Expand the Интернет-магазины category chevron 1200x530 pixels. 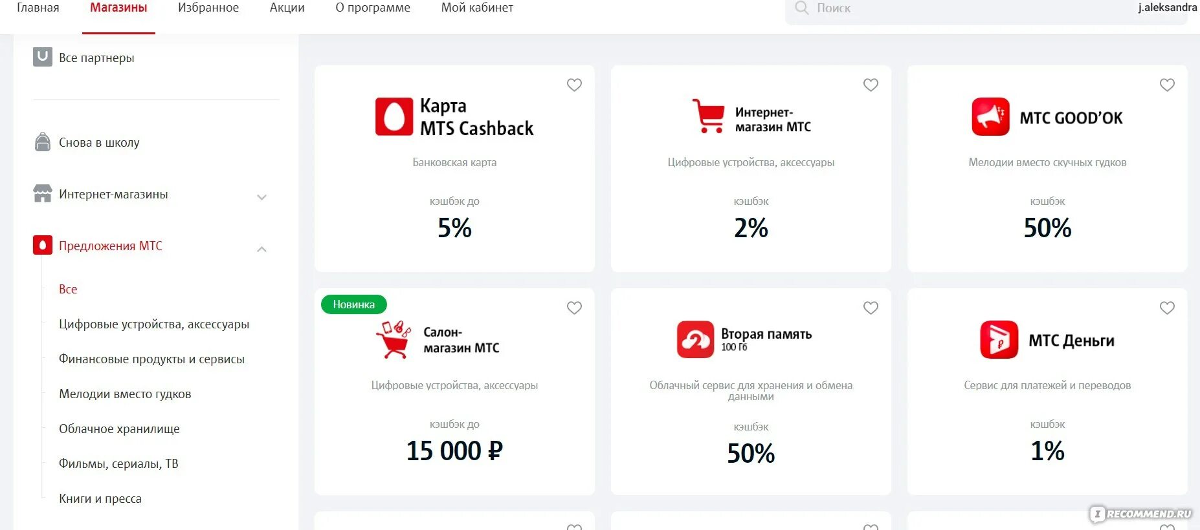[261, 197]
